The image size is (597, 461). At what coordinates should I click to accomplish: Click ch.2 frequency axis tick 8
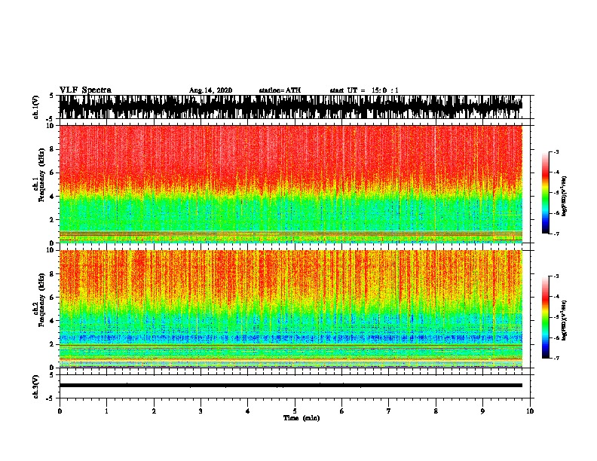point(52,274)
